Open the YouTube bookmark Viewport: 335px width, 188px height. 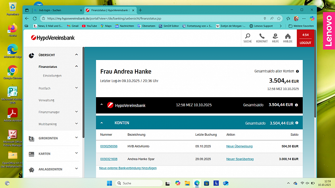pyautogui.click(x=89, y=26)
